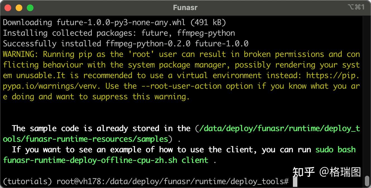Image resolution: width=371 pixels, height=188 pixels.
Task: Click the yellow WARNING: label
Action: tap(21, 54)
